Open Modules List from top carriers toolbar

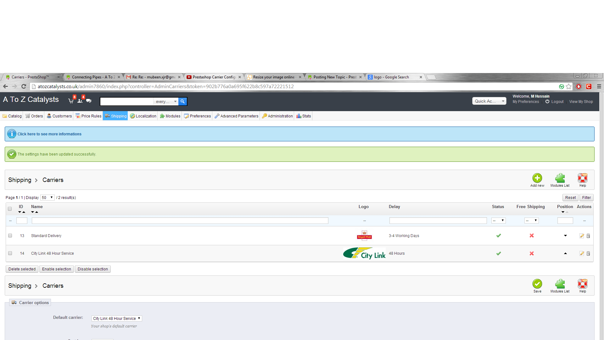[560, 178]
